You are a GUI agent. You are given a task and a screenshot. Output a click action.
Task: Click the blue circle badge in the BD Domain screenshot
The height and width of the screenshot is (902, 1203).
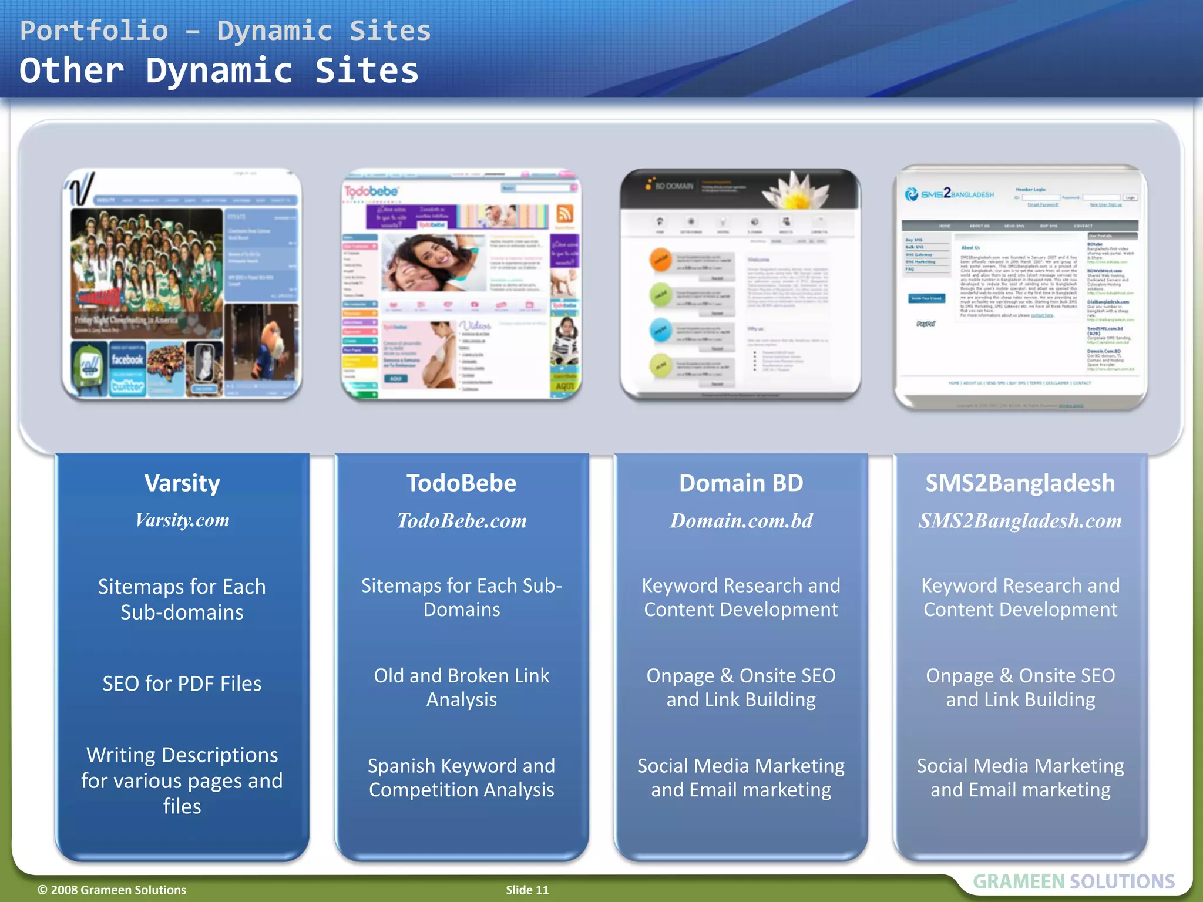tap(661, 330)
